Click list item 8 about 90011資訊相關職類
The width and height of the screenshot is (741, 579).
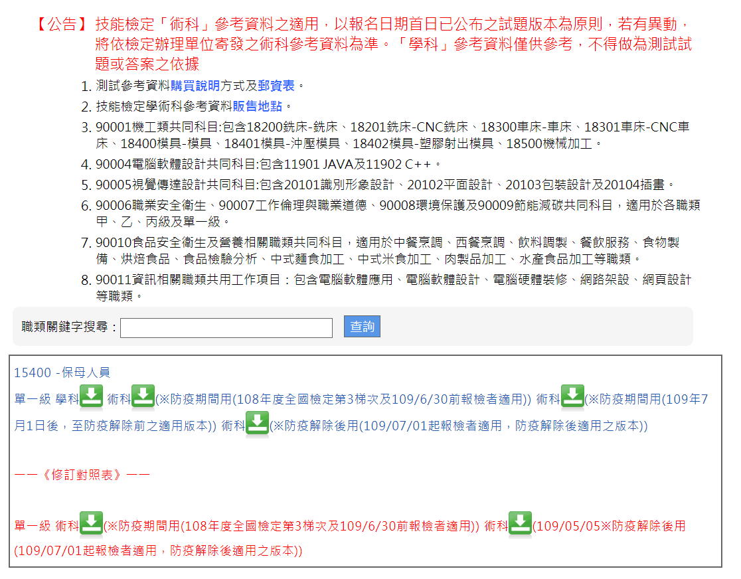[x=392, y=288]
